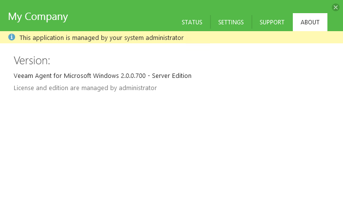The height and width of the screenshot is (223, 343).
Task: Open the STATUS tab
Action: point(191,22)
